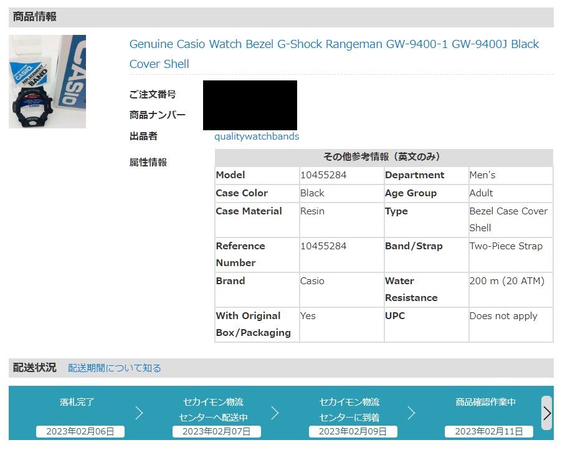Click the date 2023年02月06日
This screenshot has width=565, height=450.
tap(80, 431)
